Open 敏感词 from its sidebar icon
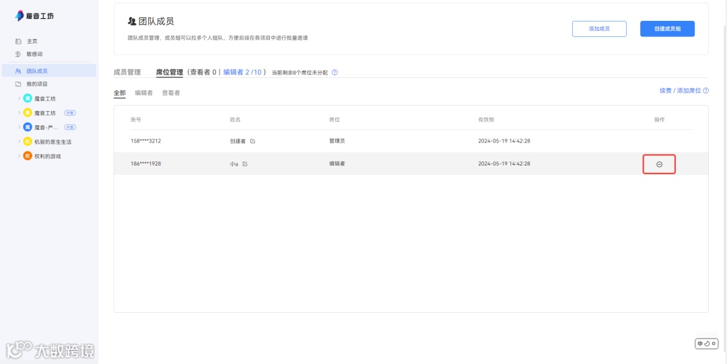Viewport: 727px width, 364px height. [x=18, y=54]
